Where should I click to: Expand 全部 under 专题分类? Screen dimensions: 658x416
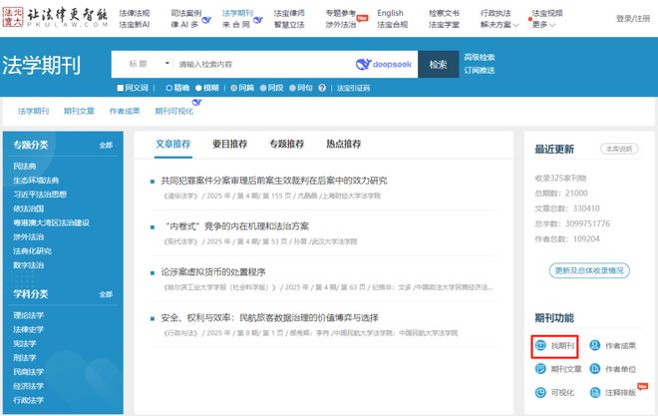[x=106, y=145]
